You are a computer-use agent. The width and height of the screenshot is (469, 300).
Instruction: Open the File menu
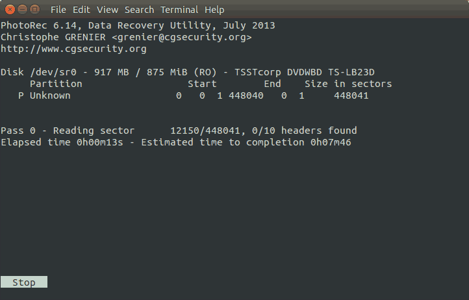58,10
